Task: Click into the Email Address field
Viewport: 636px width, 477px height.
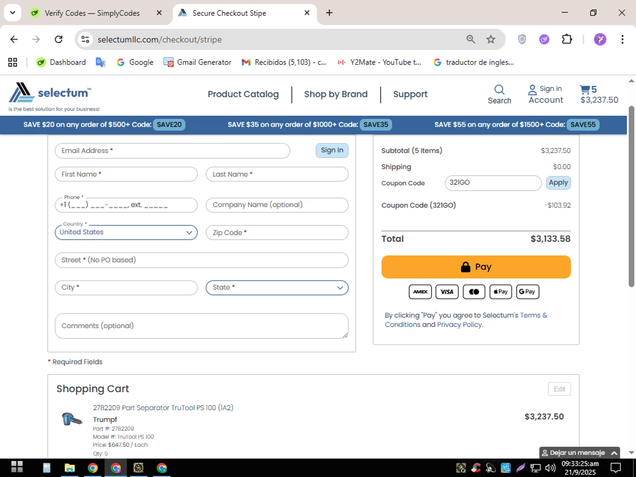Action: coord(173,151)
